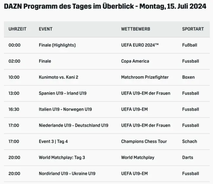Select the Matchroom Prizefighter competition
Image resolution: width=213 pixels, height=184 pixels.
145,77
